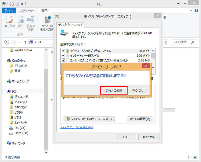Switch to the 表示 ribbon tab
201x162 pixels.
click(x=44, y=11)
